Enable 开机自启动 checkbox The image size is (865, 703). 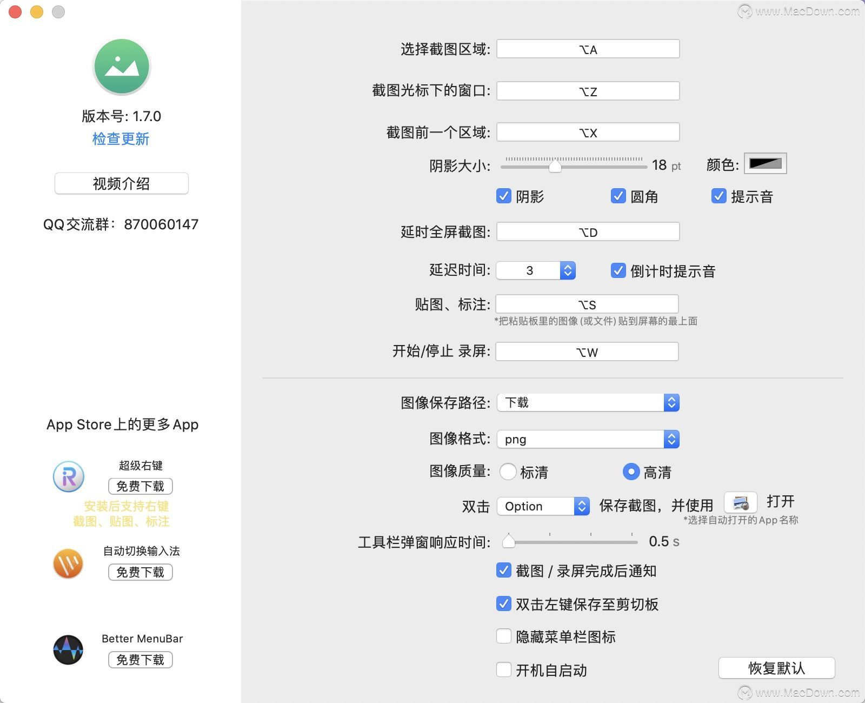[x=504, y=669]
